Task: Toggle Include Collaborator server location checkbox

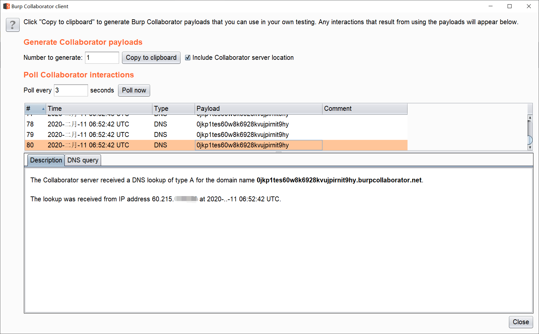Action: [188, 58]
